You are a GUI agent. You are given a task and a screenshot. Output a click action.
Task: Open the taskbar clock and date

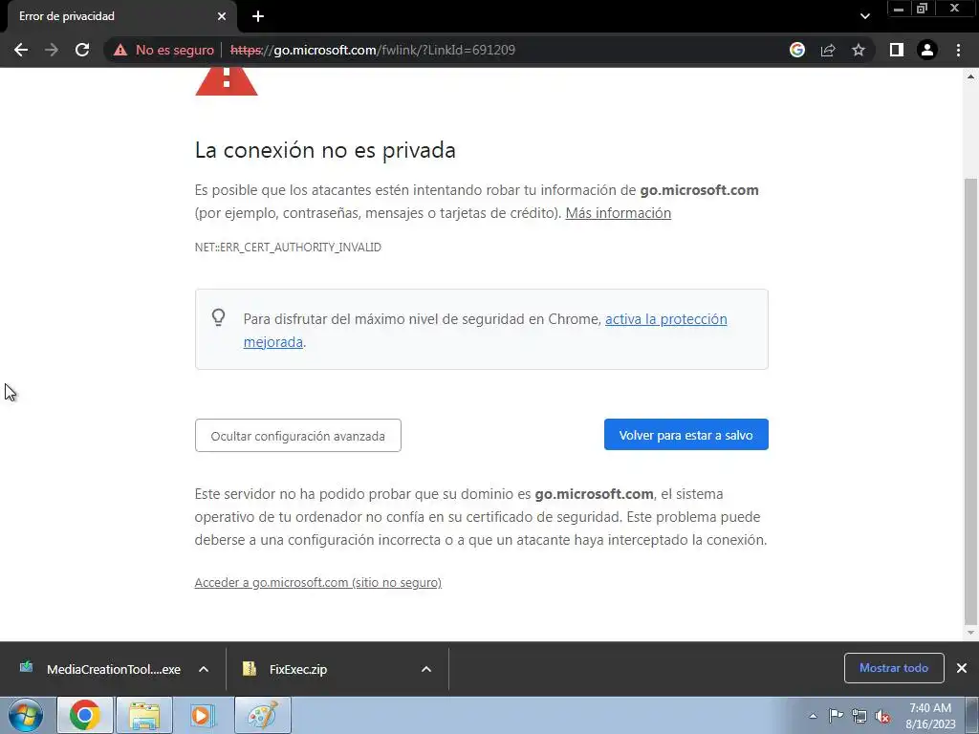click(x=930, y=716)
